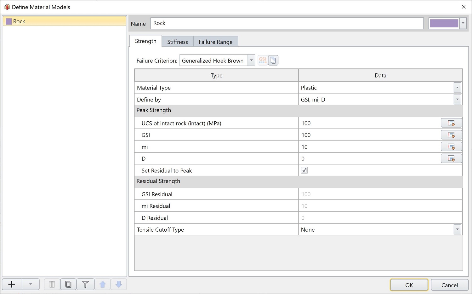Open the material filter icon

(x=85, y=284)
